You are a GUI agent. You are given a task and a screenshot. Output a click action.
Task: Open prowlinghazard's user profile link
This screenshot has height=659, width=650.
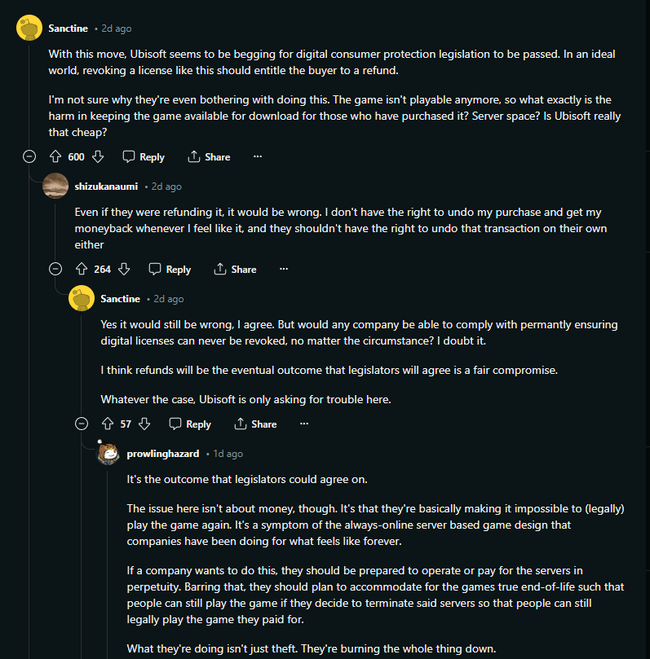point(163,454)
